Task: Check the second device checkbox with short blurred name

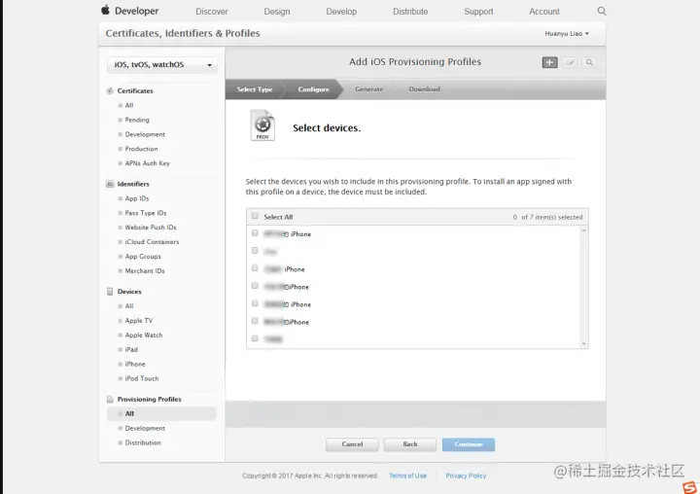Action: click(255, 251)
